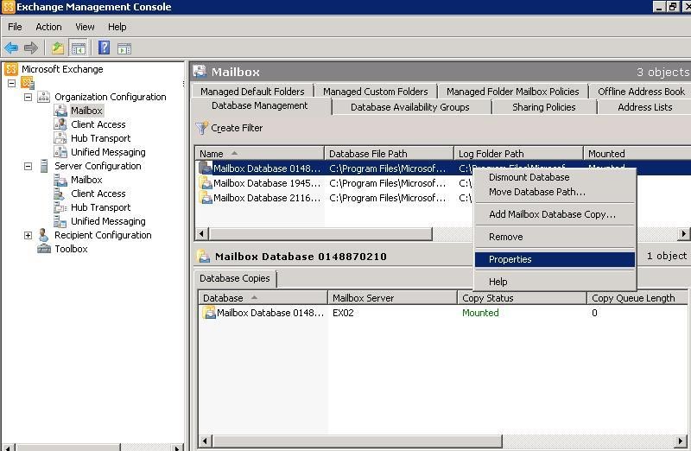This screenshot has width=691, height=451.
Task: Open the blue Help question mark icon
Action: click(x=104, y=48)
